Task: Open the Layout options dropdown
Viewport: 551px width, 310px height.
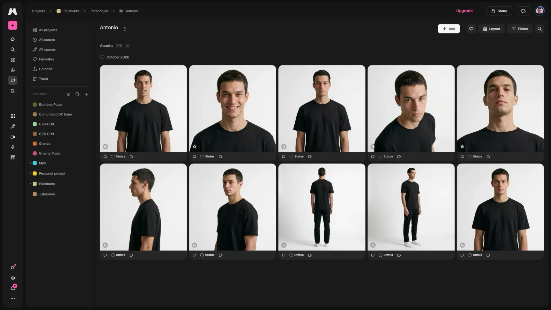Action: tap(491, 29)
